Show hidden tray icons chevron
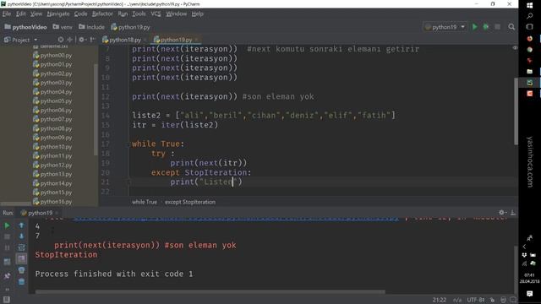541x304 pixels. 524,247
